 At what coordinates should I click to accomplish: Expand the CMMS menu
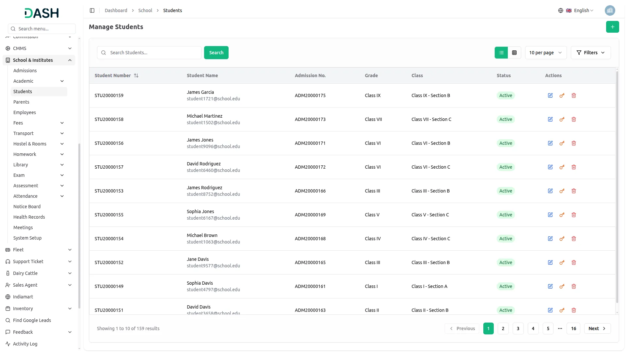click(39, 48)
